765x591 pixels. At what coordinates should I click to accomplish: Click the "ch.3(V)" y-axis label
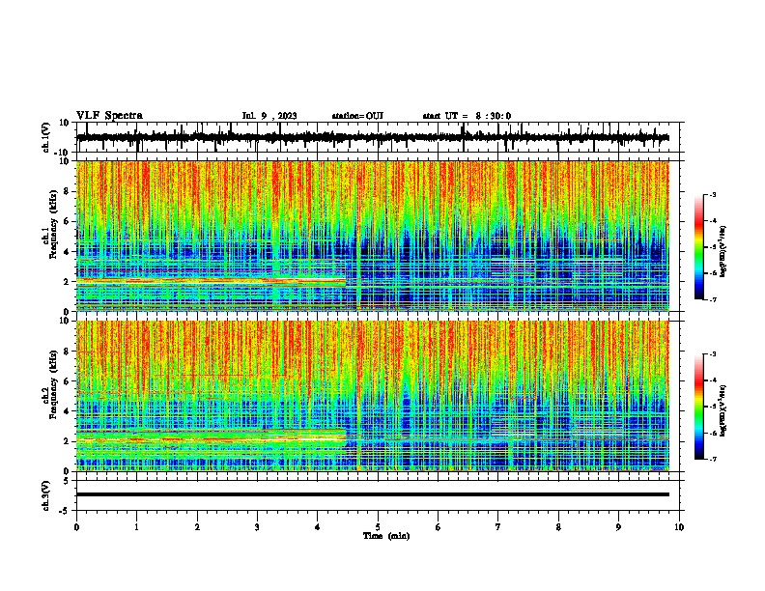46,495
